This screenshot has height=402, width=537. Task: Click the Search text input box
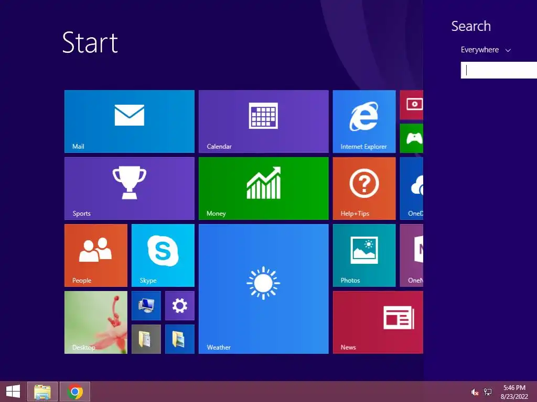pyautogui.click(x=499, y=70)
